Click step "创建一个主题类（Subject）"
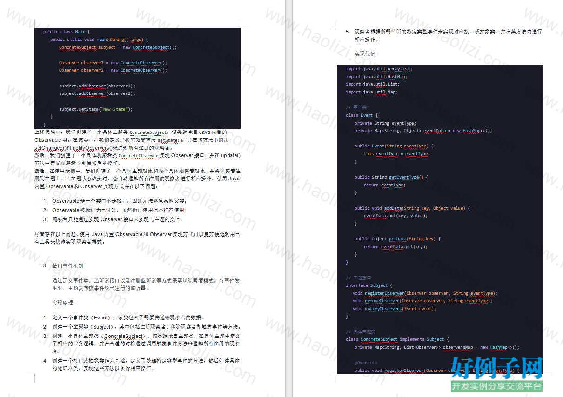Image resolution: width=563 pixels, height=397 pixels. (146, 327)
